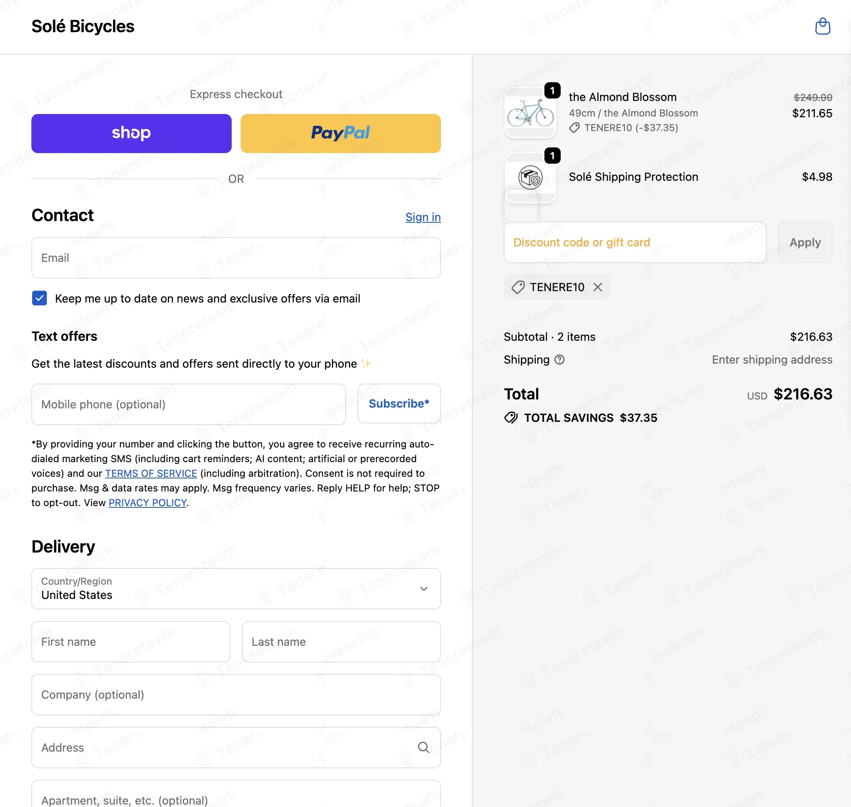This screenshot has width=851, height=807.
Task: Click the Shipping help question mark icon
Action: 559,360
